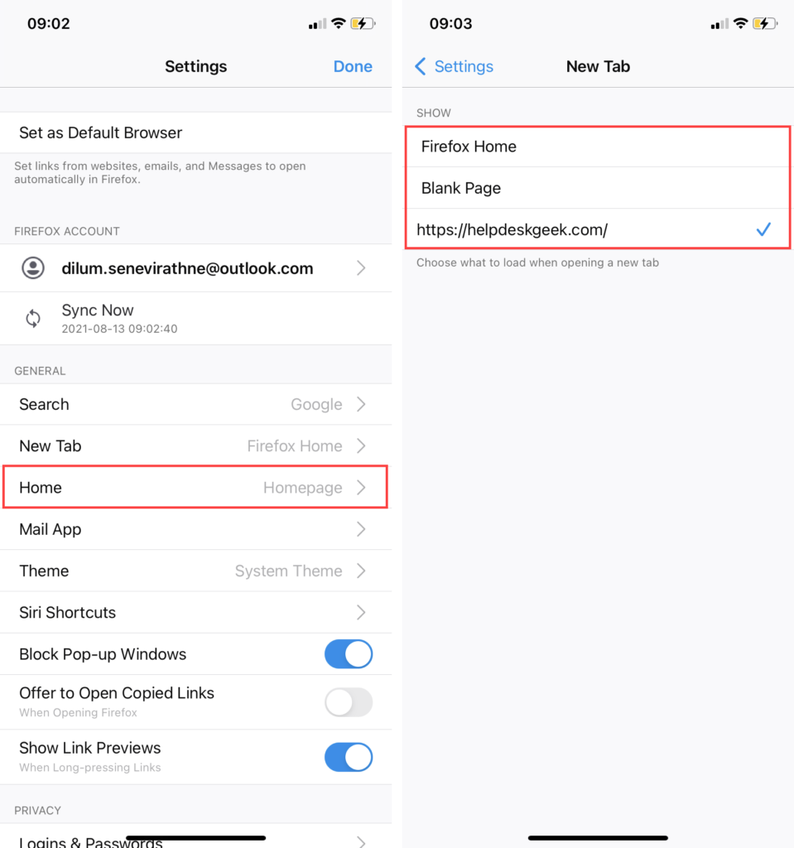Open the Home homepage setting row
This screenshot has height=848, width=794.
pos(195,487)
